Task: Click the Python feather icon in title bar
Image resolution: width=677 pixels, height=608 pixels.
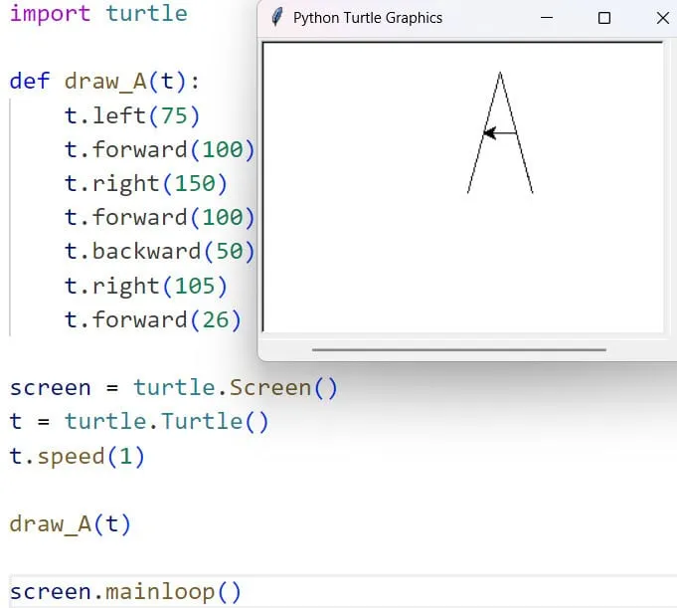Action: [x=277, y=18]
